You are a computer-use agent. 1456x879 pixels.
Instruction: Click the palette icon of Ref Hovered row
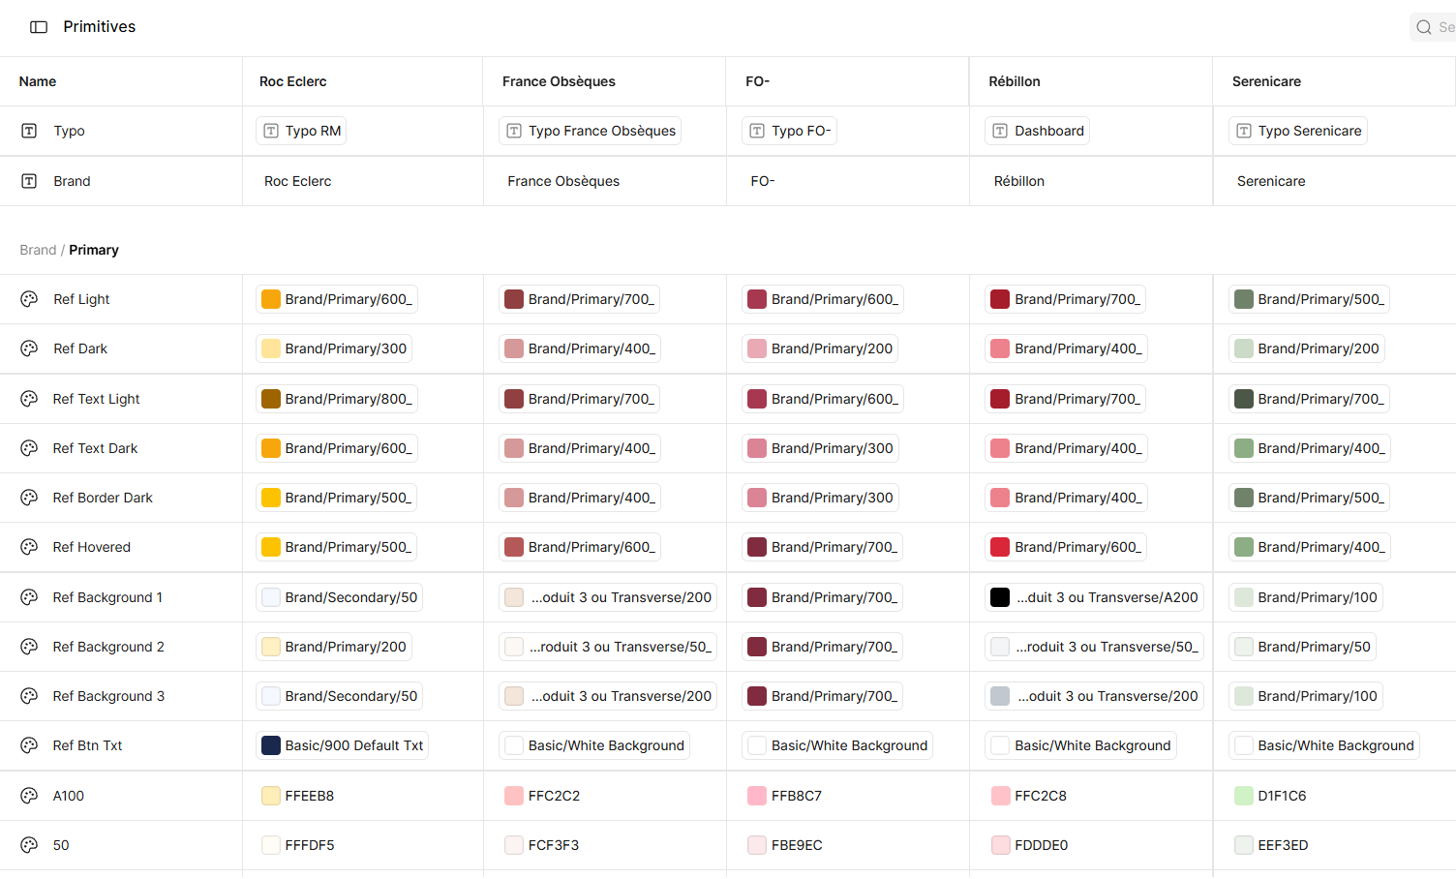29,547
